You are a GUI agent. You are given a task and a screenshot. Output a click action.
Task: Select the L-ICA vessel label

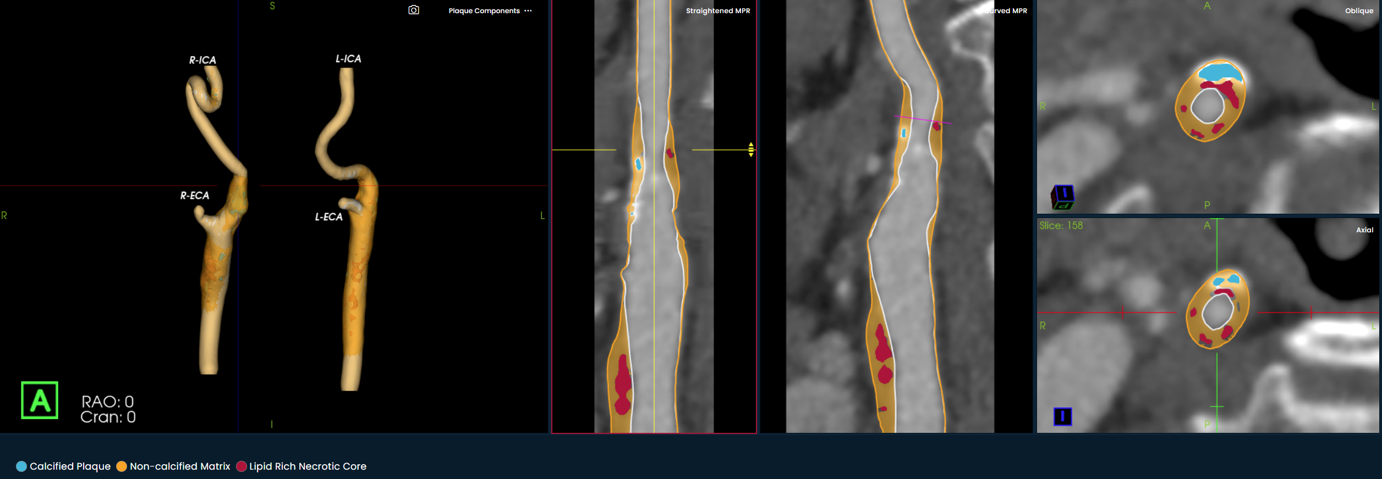348,59
